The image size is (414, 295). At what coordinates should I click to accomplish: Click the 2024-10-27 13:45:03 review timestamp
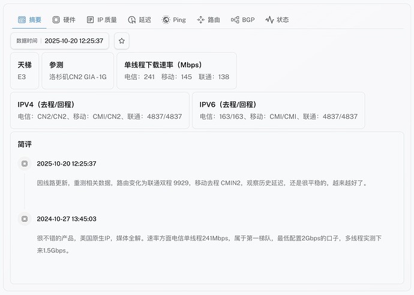[67, 219]
